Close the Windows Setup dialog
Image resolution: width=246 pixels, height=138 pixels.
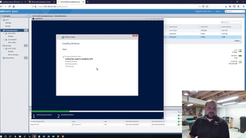(135, 36)
